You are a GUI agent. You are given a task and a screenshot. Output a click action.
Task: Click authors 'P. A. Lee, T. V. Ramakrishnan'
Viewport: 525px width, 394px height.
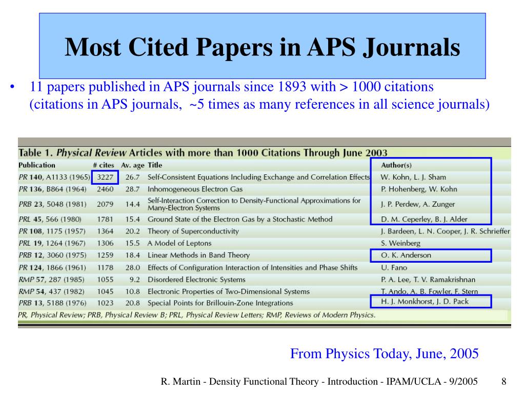point(428,280)
